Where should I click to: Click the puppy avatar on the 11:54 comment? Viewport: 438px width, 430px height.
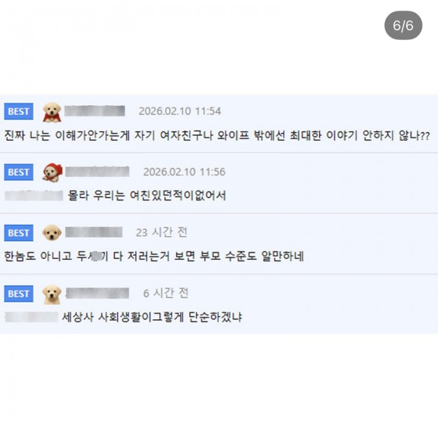click(x=52, y=112)
